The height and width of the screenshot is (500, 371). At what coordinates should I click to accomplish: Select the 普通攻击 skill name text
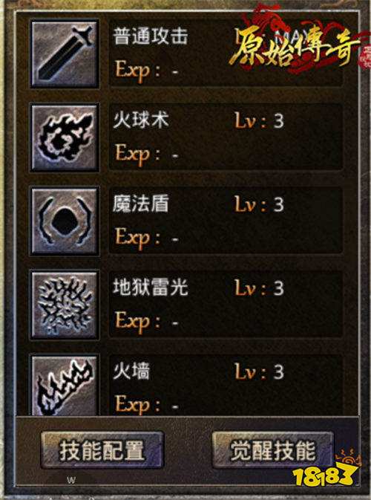(x=151, y=36)
